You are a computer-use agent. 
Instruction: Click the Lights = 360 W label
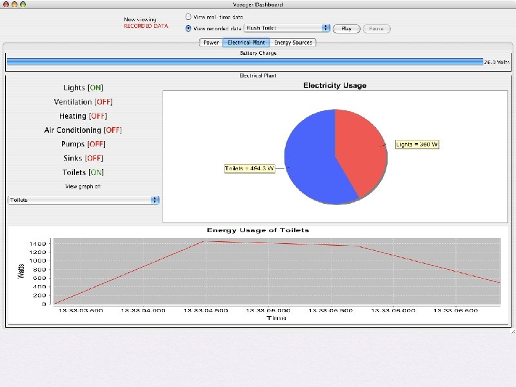point(417,144)
